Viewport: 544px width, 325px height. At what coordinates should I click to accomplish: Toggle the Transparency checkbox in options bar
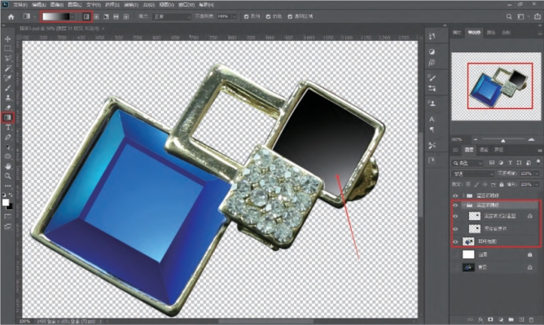point(290,16)
